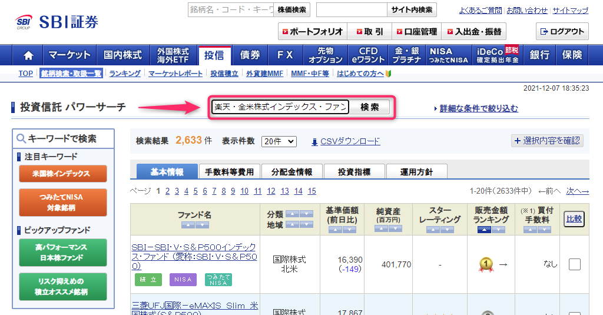Check the compare box for SBI・V・S&P500

[x=575, y=264]
